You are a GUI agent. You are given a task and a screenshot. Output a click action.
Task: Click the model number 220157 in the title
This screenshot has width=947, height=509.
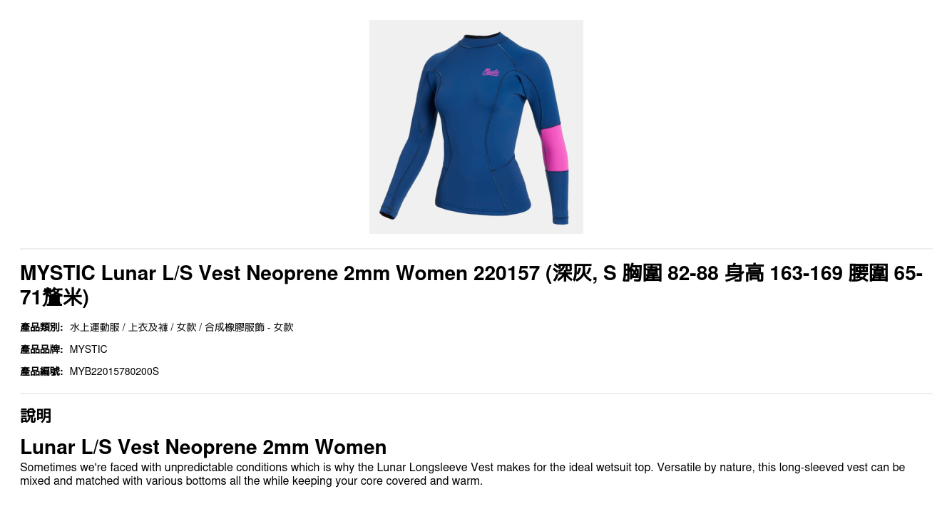pos(506,273)
